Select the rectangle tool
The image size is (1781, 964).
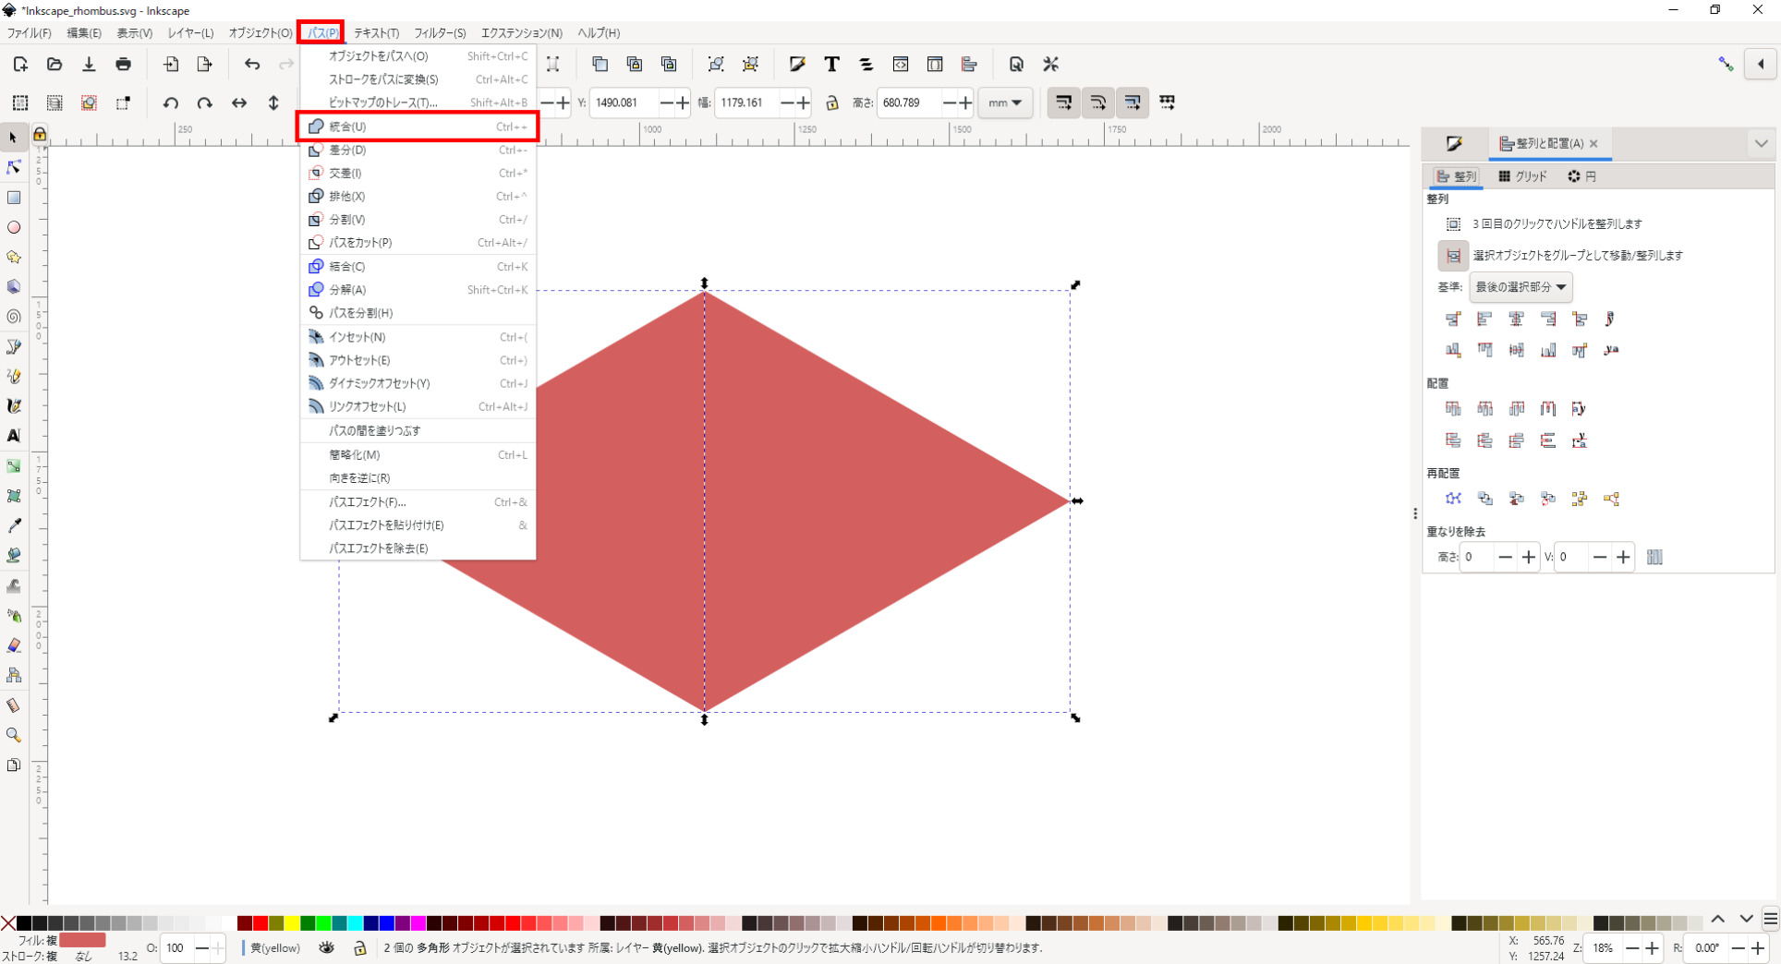(x=14, y=198)
